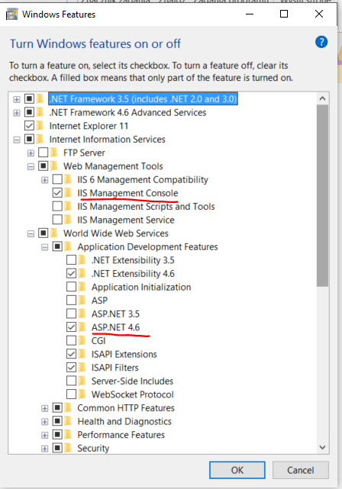Toggle Web Management Tools checkbox
The width and height of the screenshot is (342, 489).
point(43,166)
